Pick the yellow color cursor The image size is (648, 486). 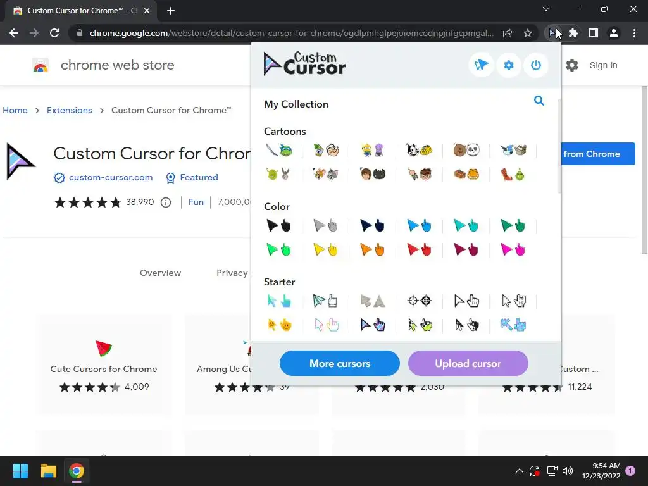[326, 249]
